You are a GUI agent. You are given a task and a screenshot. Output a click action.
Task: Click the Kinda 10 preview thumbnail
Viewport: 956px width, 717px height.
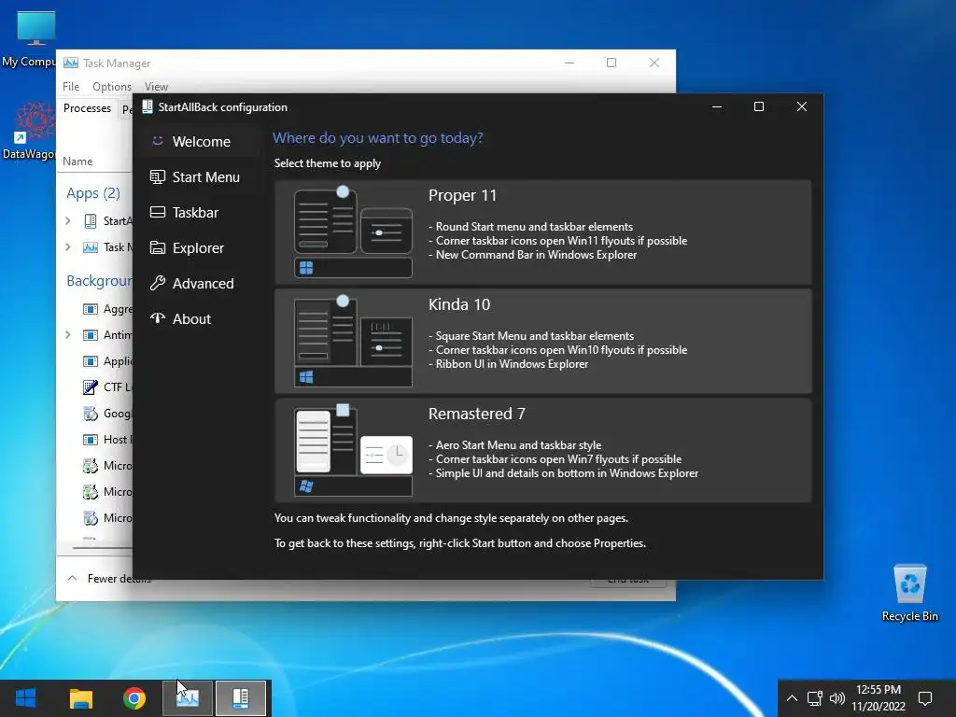point(353,342)
